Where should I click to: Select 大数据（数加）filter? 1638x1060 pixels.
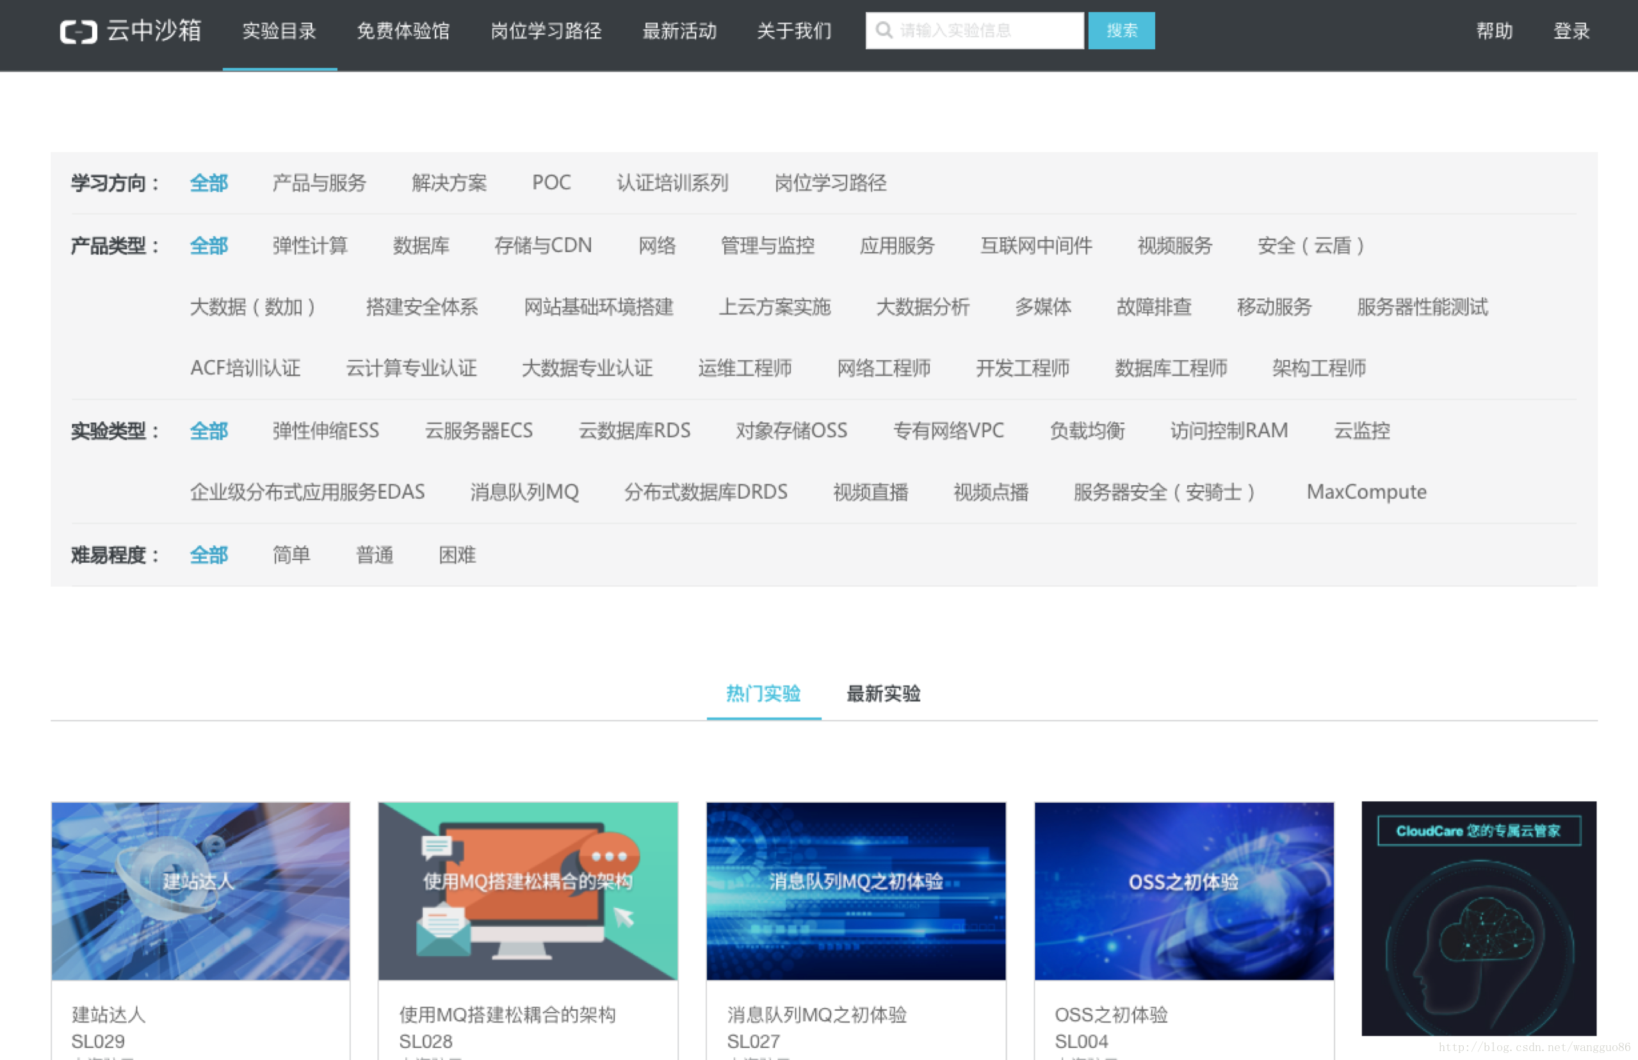[x=252, y=307]
